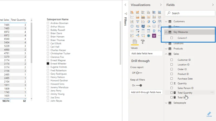Select the Pie chart visual
Screen dimensions: 216x121
click(x=148, y=22)
